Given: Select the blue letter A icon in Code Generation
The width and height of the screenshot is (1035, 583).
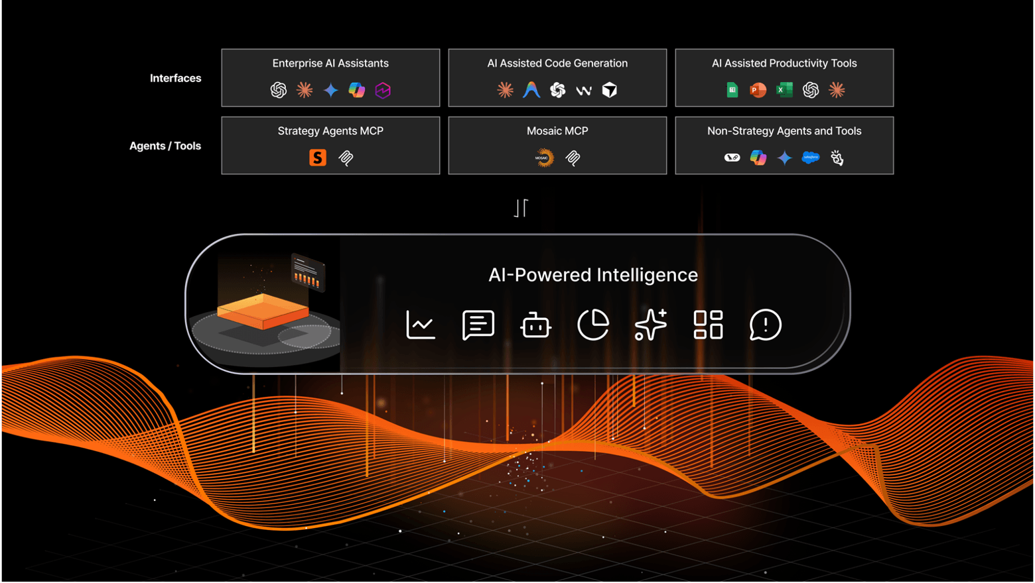Looking at the screenshot, I should pyautogui.click(x=531, y=89).
